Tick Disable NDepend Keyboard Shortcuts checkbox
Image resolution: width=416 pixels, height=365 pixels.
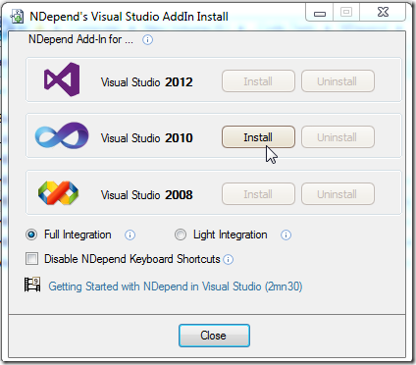pos(31,259)
